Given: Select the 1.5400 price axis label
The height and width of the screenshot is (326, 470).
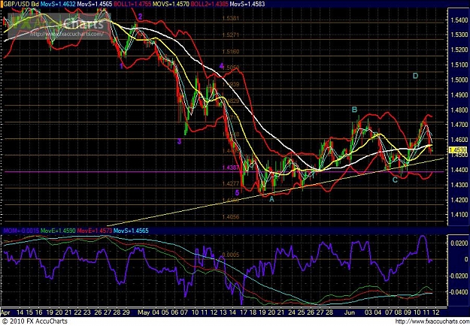Looking at the screenshot, I should (x=459, y=20).
